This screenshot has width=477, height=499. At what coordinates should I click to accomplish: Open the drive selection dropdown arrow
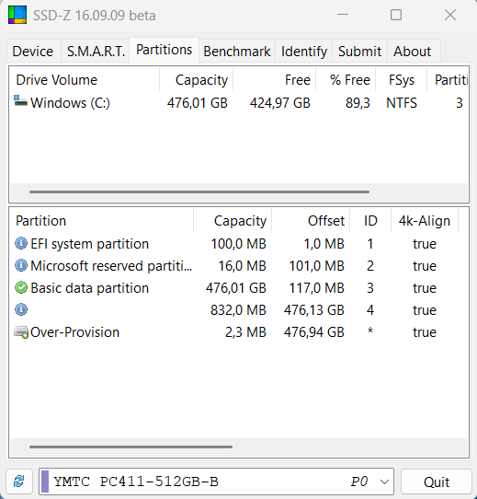coord(384,482)
